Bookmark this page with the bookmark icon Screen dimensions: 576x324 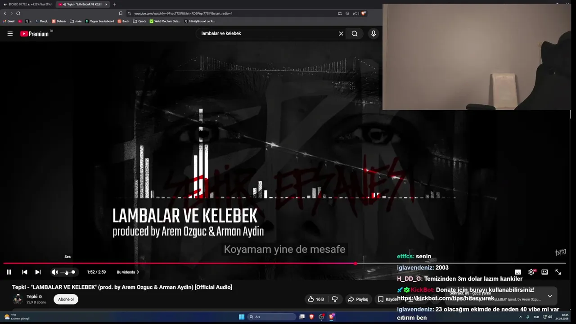[x=121, y=13]
